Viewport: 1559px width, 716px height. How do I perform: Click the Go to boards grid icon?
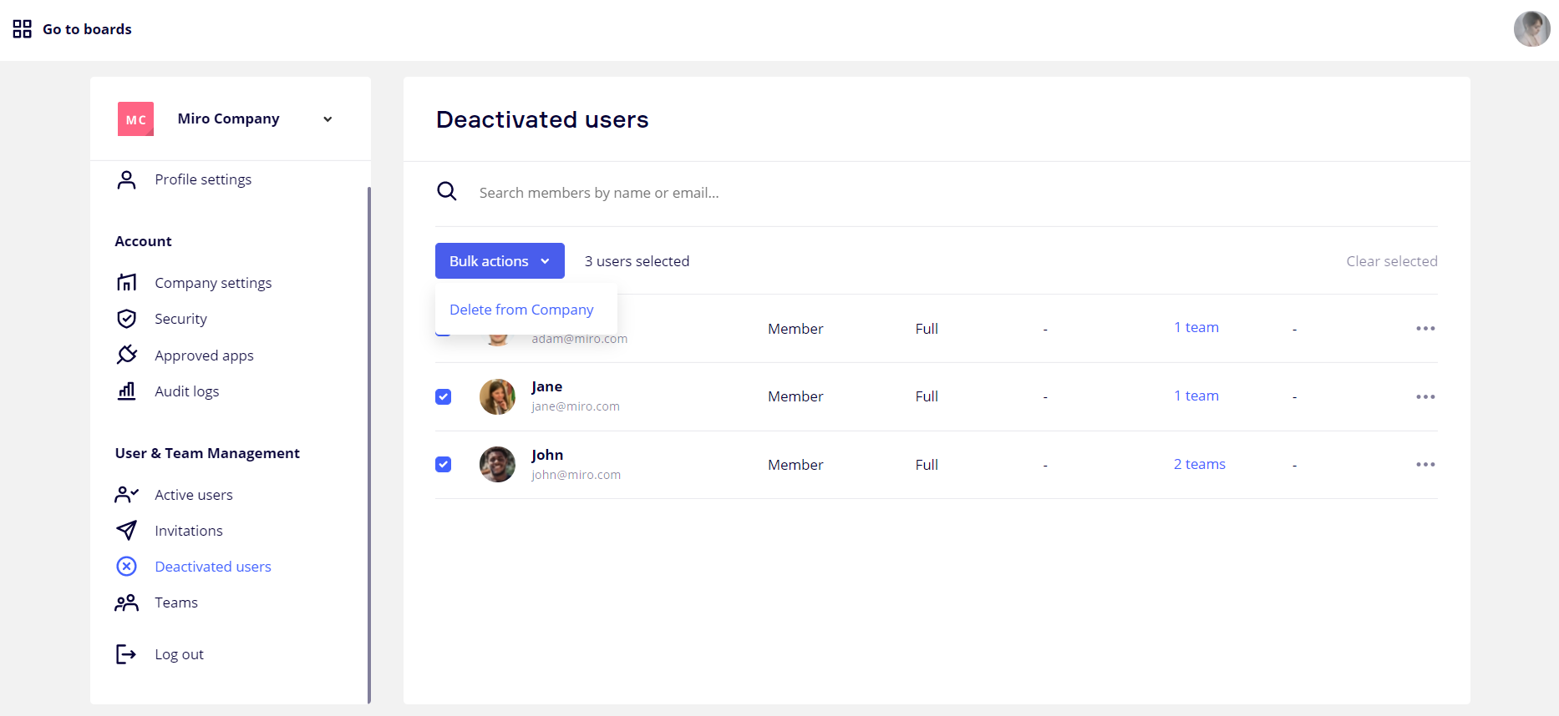pos(23,29)
